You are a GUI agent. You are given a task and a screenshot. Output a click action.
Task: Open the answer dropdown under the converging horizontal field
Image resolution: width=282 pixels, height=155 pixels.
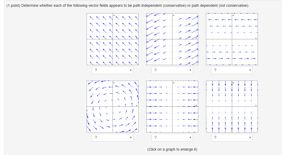point(172,138)
